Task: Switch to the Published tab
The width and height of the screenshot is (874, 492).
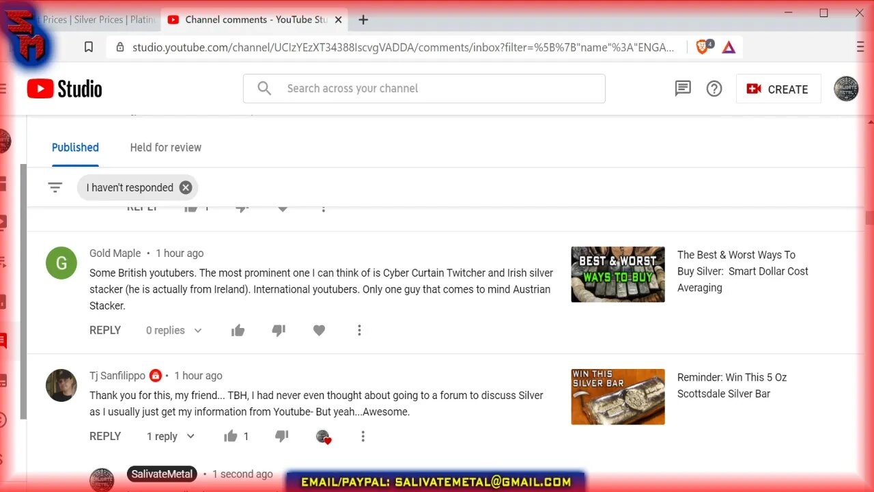Action: point(75,148)
